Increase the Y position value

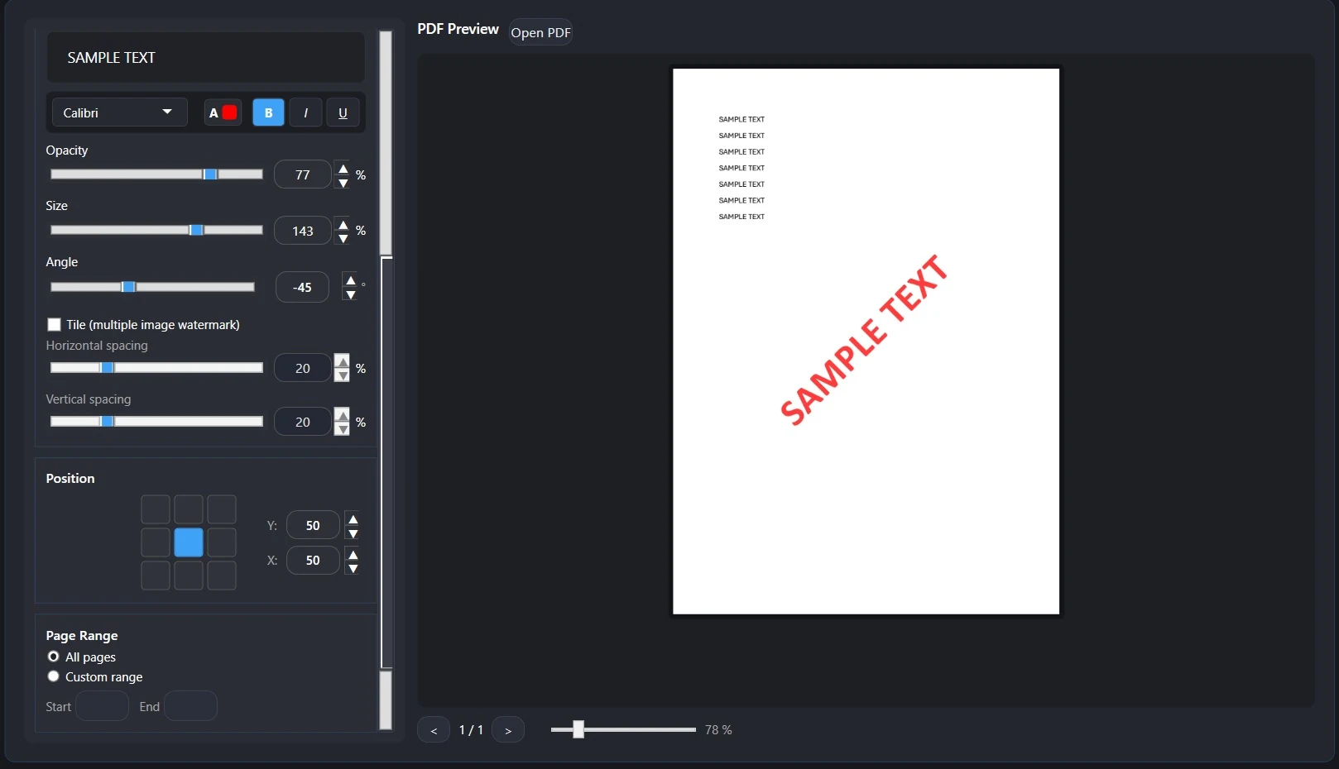point(353,519)
